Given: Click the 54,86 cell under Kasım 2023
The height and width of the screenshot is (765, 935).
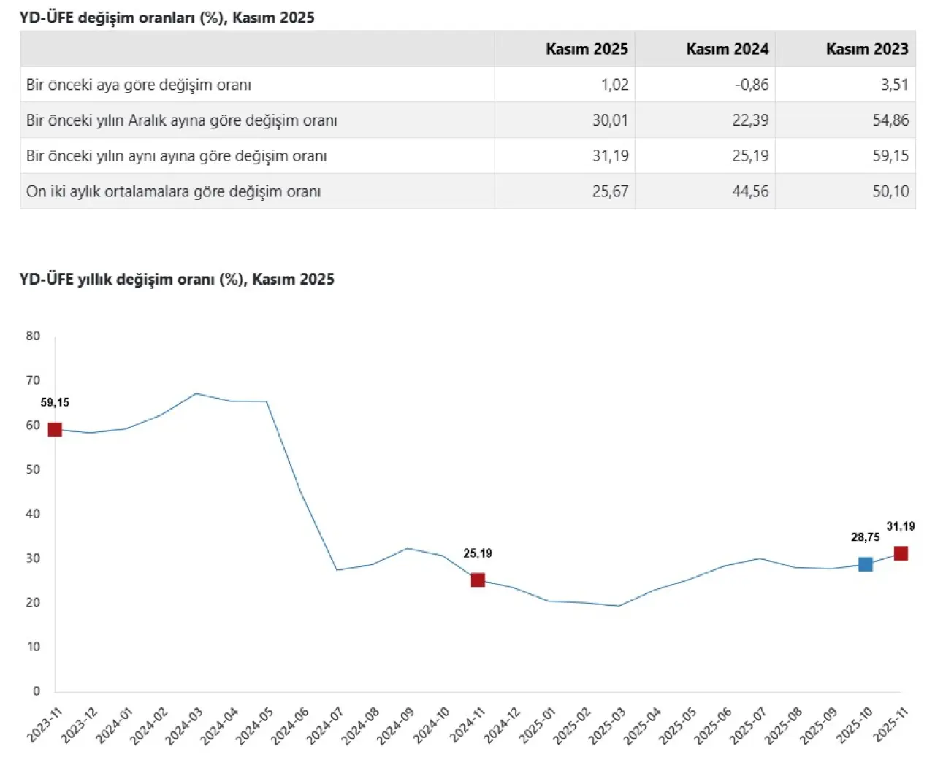Looking at the screenshot, I should tap(890, 120).
